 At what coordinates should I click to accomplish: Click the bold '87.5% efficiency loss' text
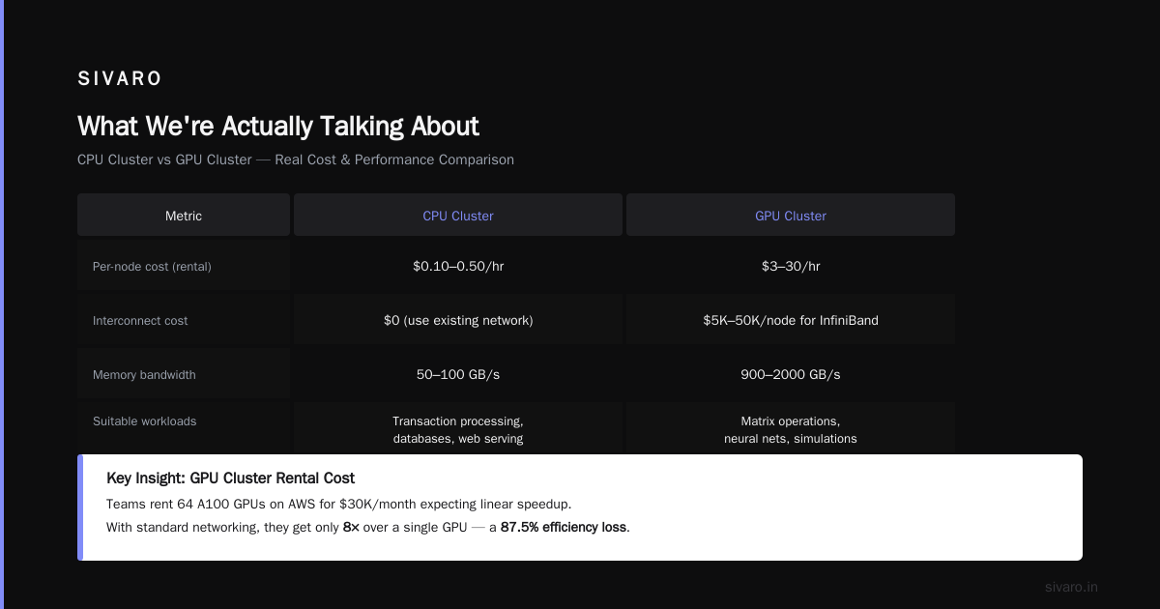[x=565, y=527]
